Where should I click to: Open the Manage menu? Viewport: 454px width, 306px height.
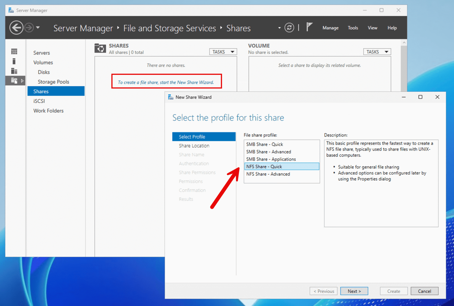pyautogui.click(x=330, y=28)
